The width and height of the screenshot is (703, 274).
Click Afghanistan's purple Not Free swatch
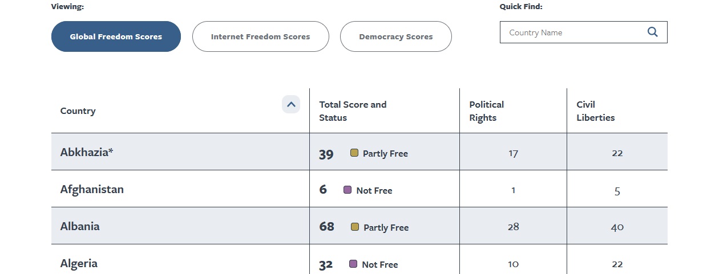coord(348,190)
